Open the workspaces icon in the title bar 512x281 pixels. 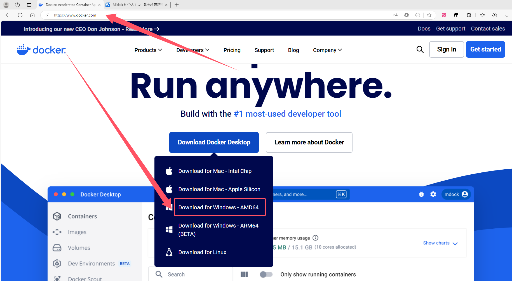click(17, 5)
